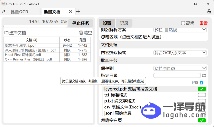
Task: Click the 指定目录 input field
Action: pyautogui.click(x=177, y=75)
